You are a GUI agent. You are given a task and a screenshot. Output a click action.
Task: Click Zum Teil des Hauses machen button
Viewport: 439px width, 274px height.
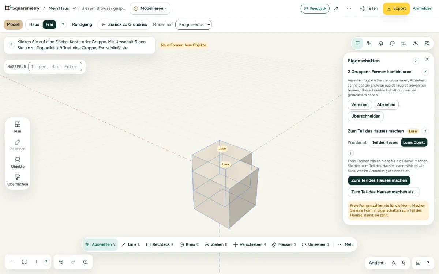tap(379, 180)
